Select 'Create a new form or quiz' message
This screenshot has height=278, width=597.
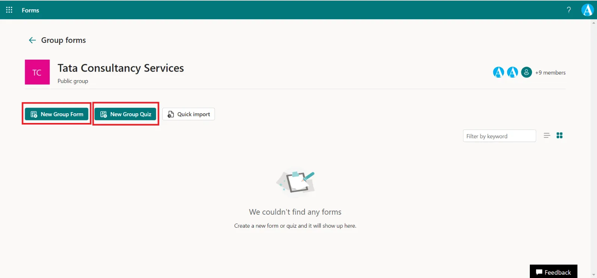(295, 226)
